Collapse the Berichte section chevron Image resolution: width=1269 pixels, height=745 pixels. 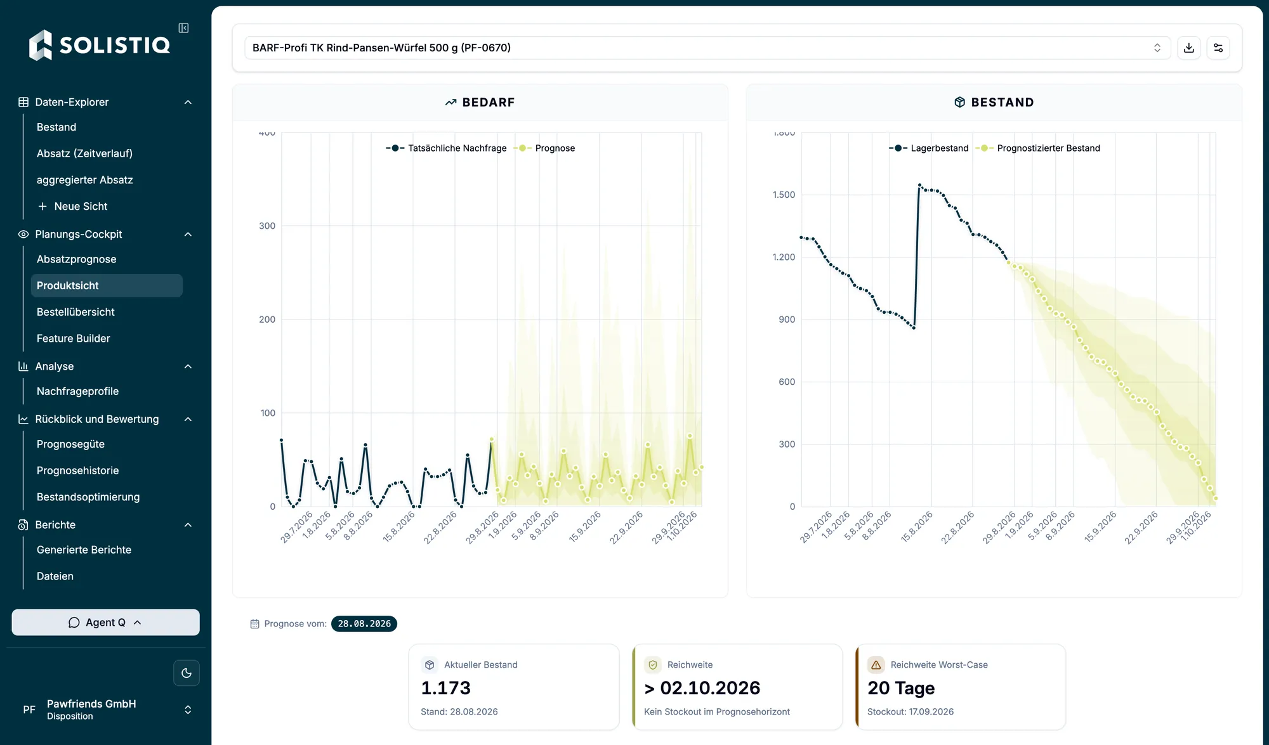click(x=188, y=524)
